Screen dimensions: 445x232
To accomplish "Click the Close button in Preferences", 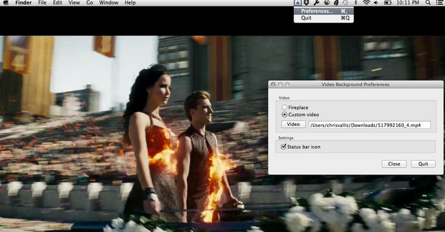I will (394, 164).
